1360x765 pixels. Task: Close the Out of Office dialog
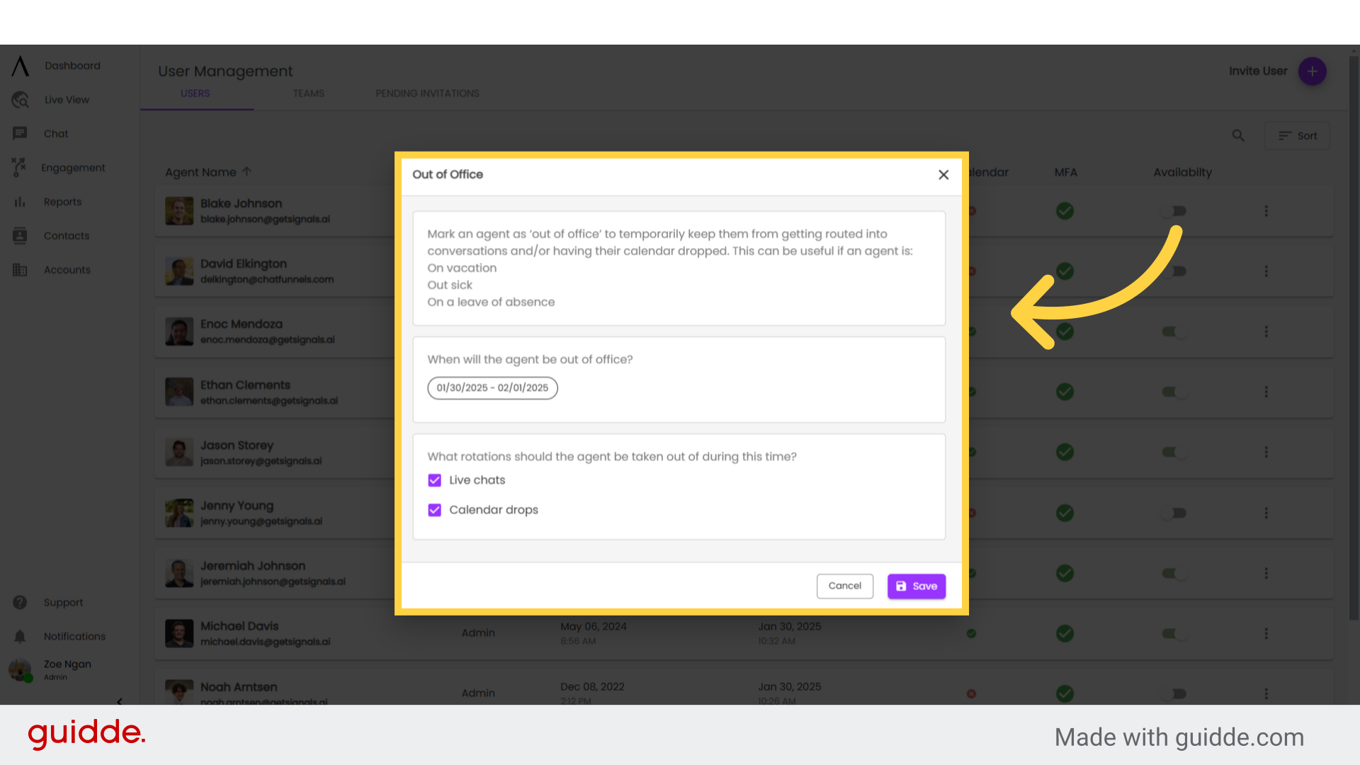(943, 175)
